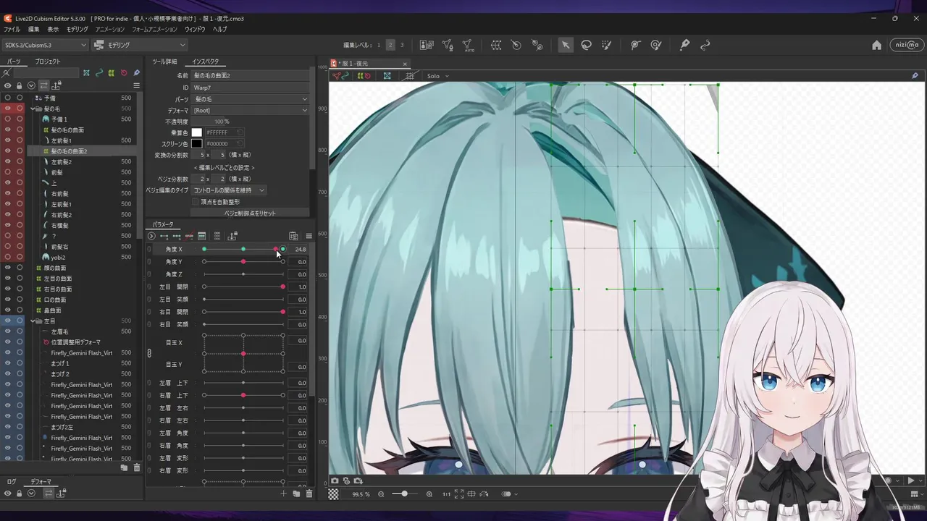The image size is (927, 521).
Task: Toggle visibility of yobi2 layer
Action: (8, 257)
